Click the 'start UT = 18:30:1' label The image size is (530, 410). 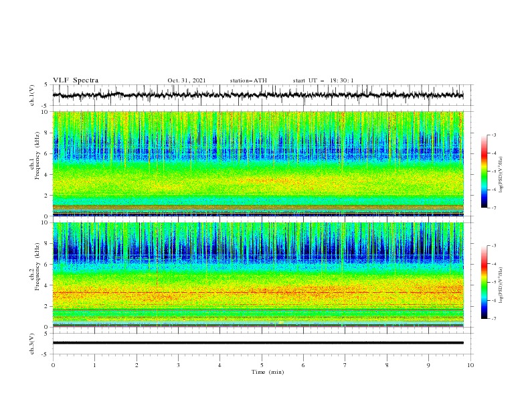tap(323, 80)
